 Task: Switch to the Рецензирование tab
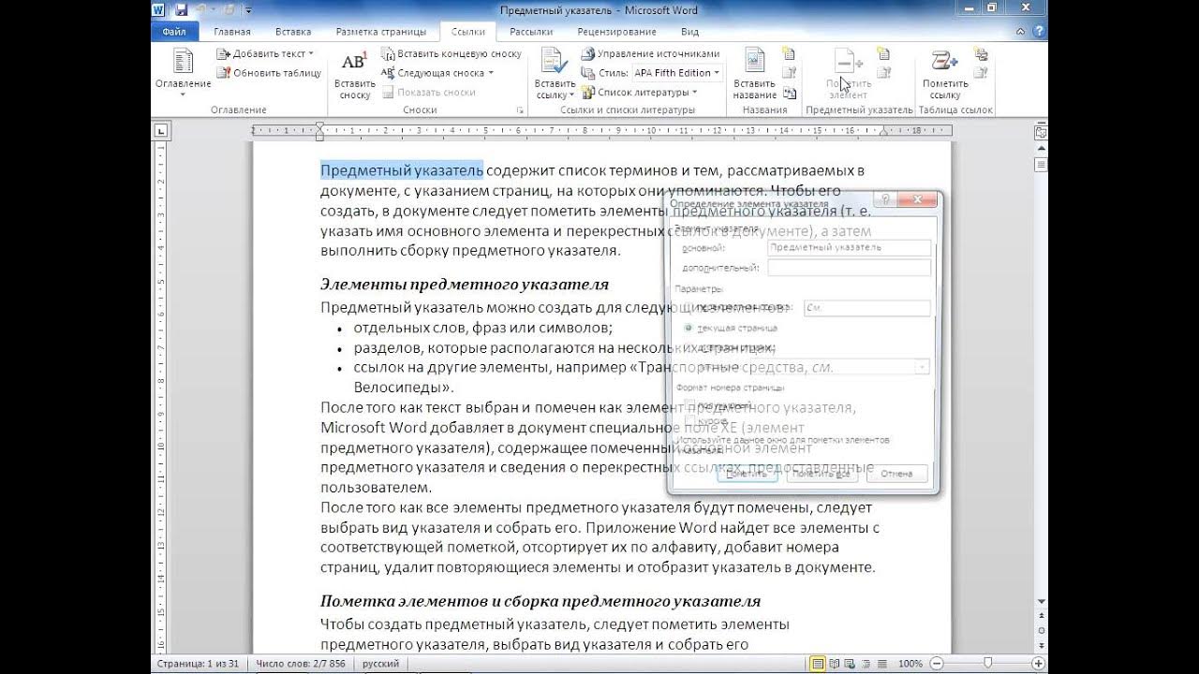[616, 31]
